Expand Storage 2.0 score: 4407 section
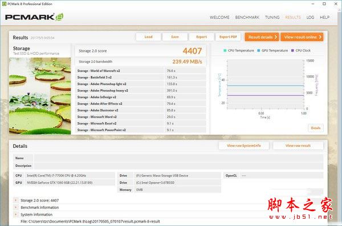Image resolution: width=342 pixels, height=226 pixels. (x=16, y=200)
